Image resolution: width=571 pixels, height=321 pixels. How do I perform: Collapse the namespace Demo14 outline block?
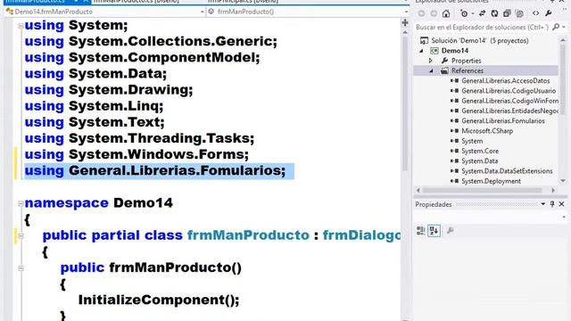[21, 203]
